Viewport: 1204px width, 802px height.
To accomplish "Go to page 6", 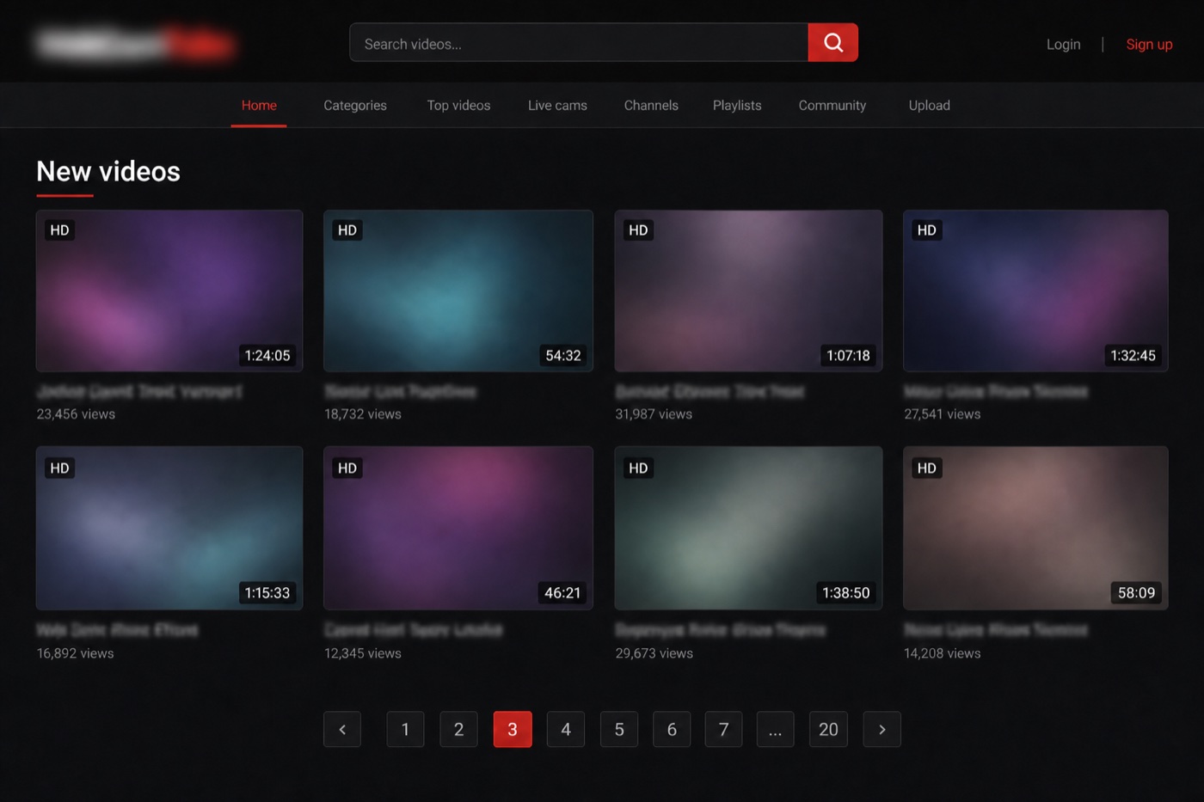I will 672,729.
